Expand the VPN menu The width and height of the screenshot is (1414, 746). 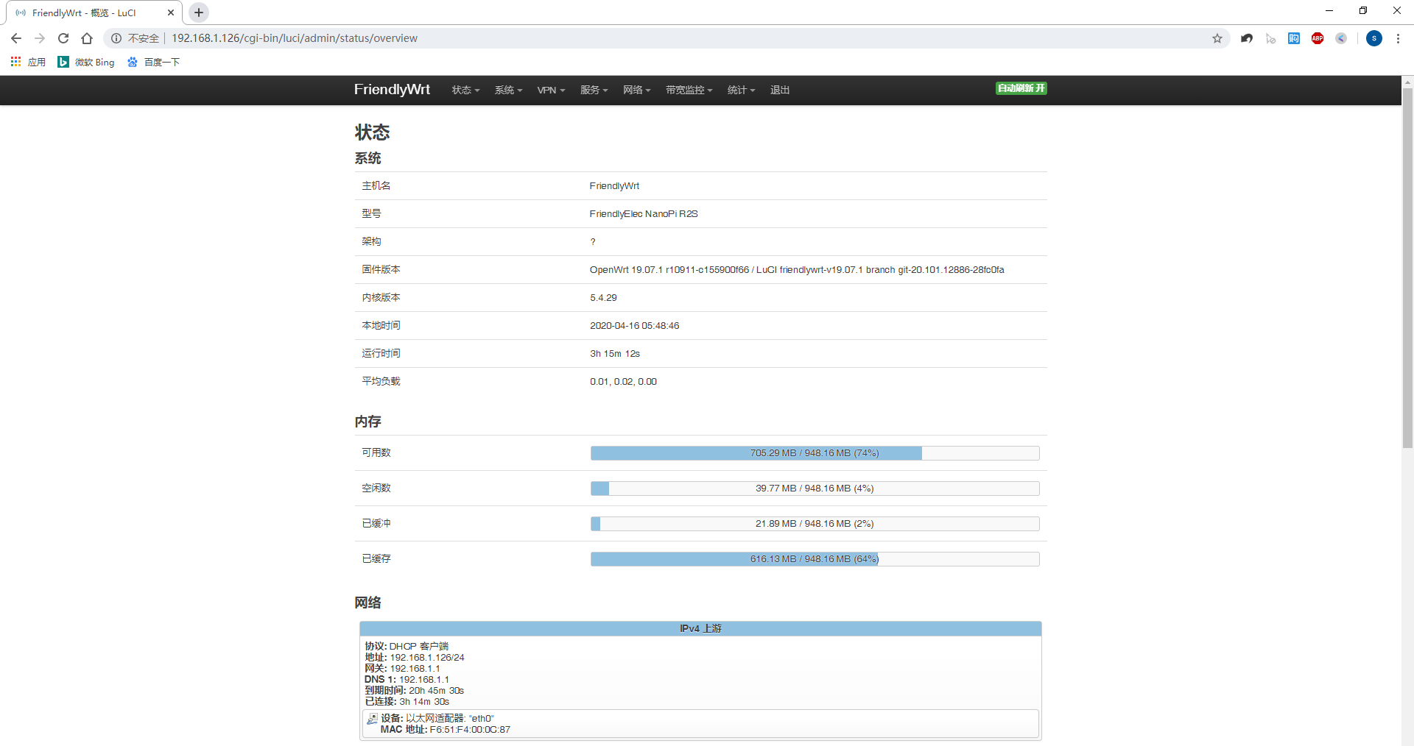click(x=551, y=90)
